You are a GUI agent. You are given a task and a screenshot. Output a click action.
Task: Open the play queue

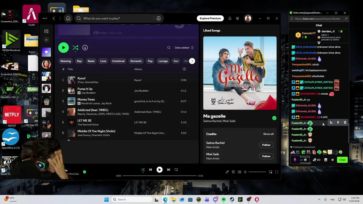233,172
